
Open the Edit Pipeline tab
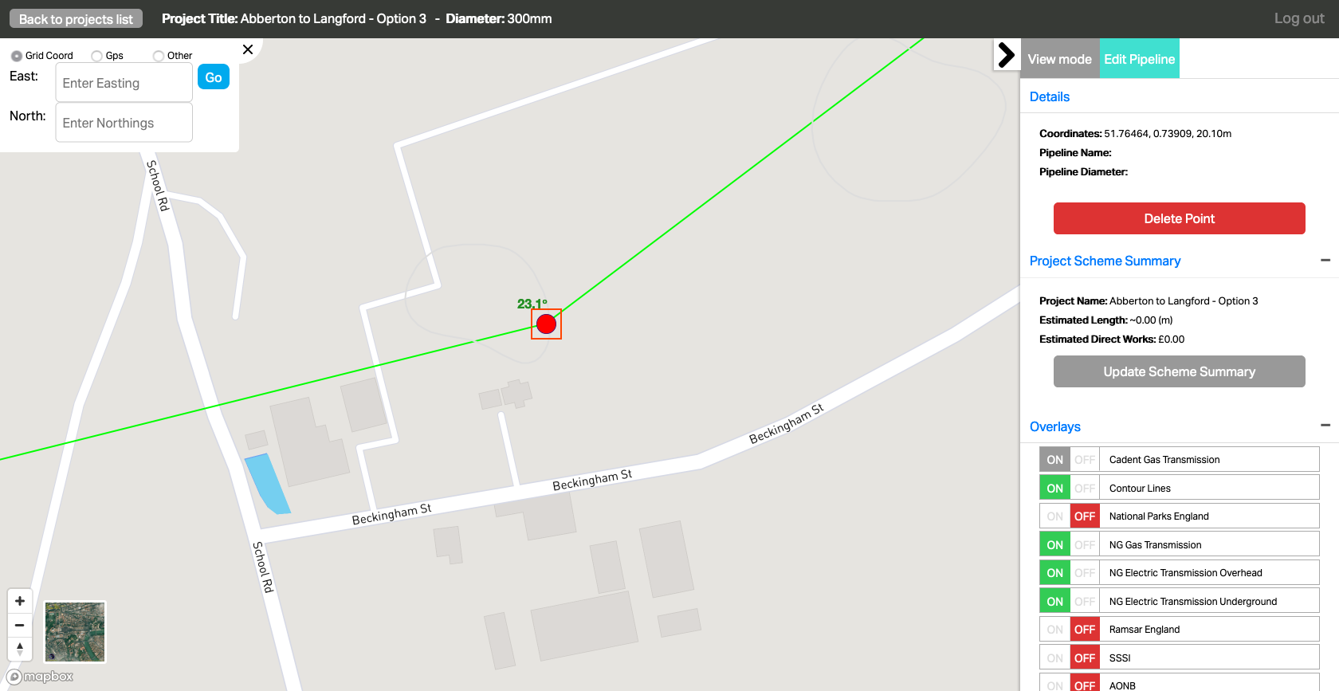(x=1140, y=59)
